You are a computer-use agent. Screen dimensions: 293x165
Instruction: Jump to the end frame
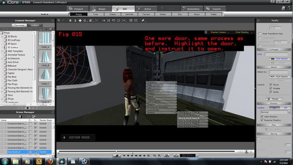(x=144, y=155)
